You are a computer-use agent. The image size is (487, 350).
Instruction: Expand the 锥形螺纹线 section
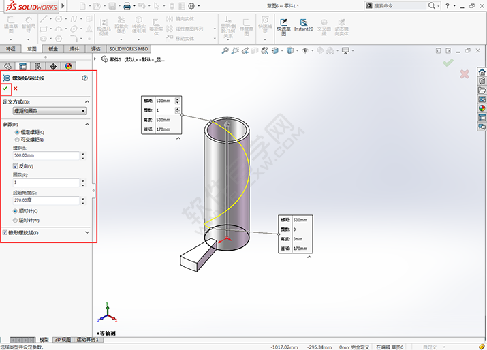87,233
